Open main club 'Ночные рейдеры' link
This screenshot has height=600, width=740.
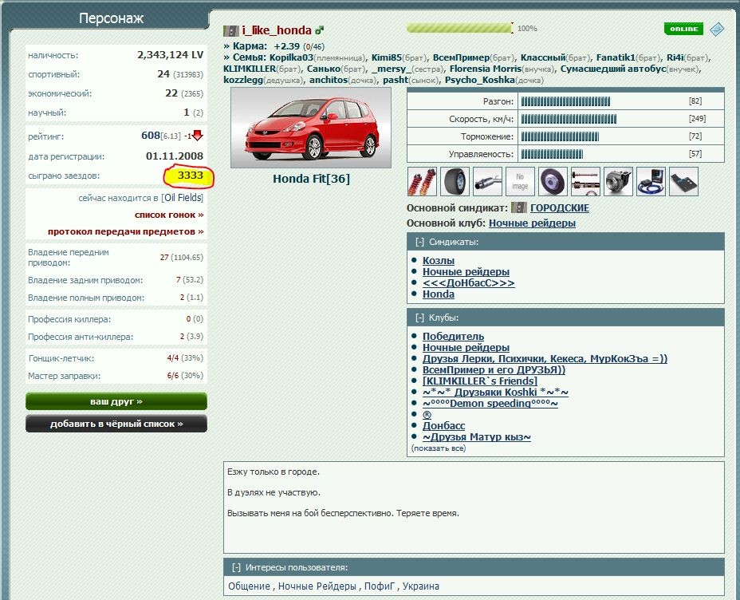click(532, 223)
